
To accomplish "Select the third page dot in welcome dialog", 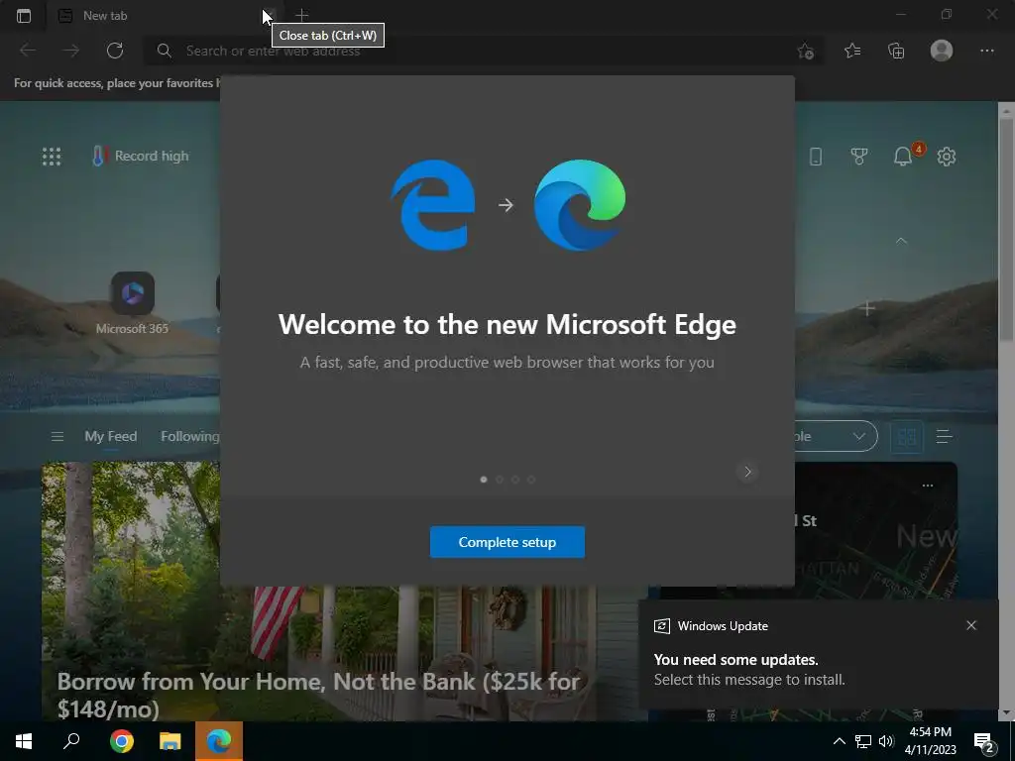I will tap(515, 480).
